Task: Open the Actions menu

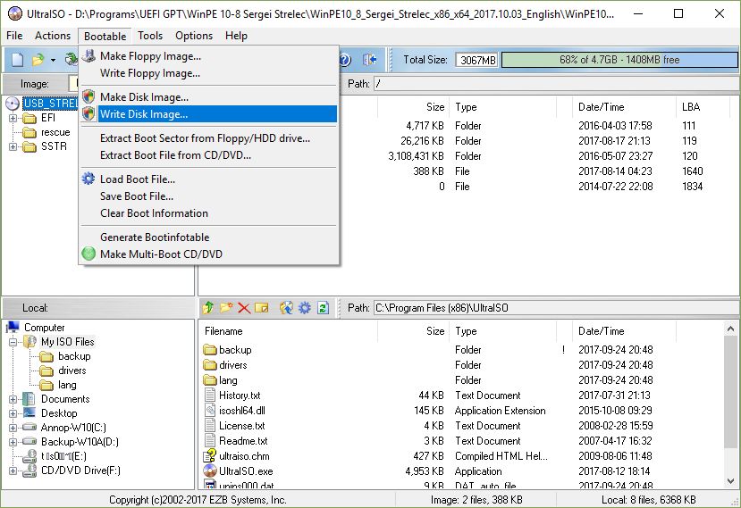Action: click(x=53, y=36)
